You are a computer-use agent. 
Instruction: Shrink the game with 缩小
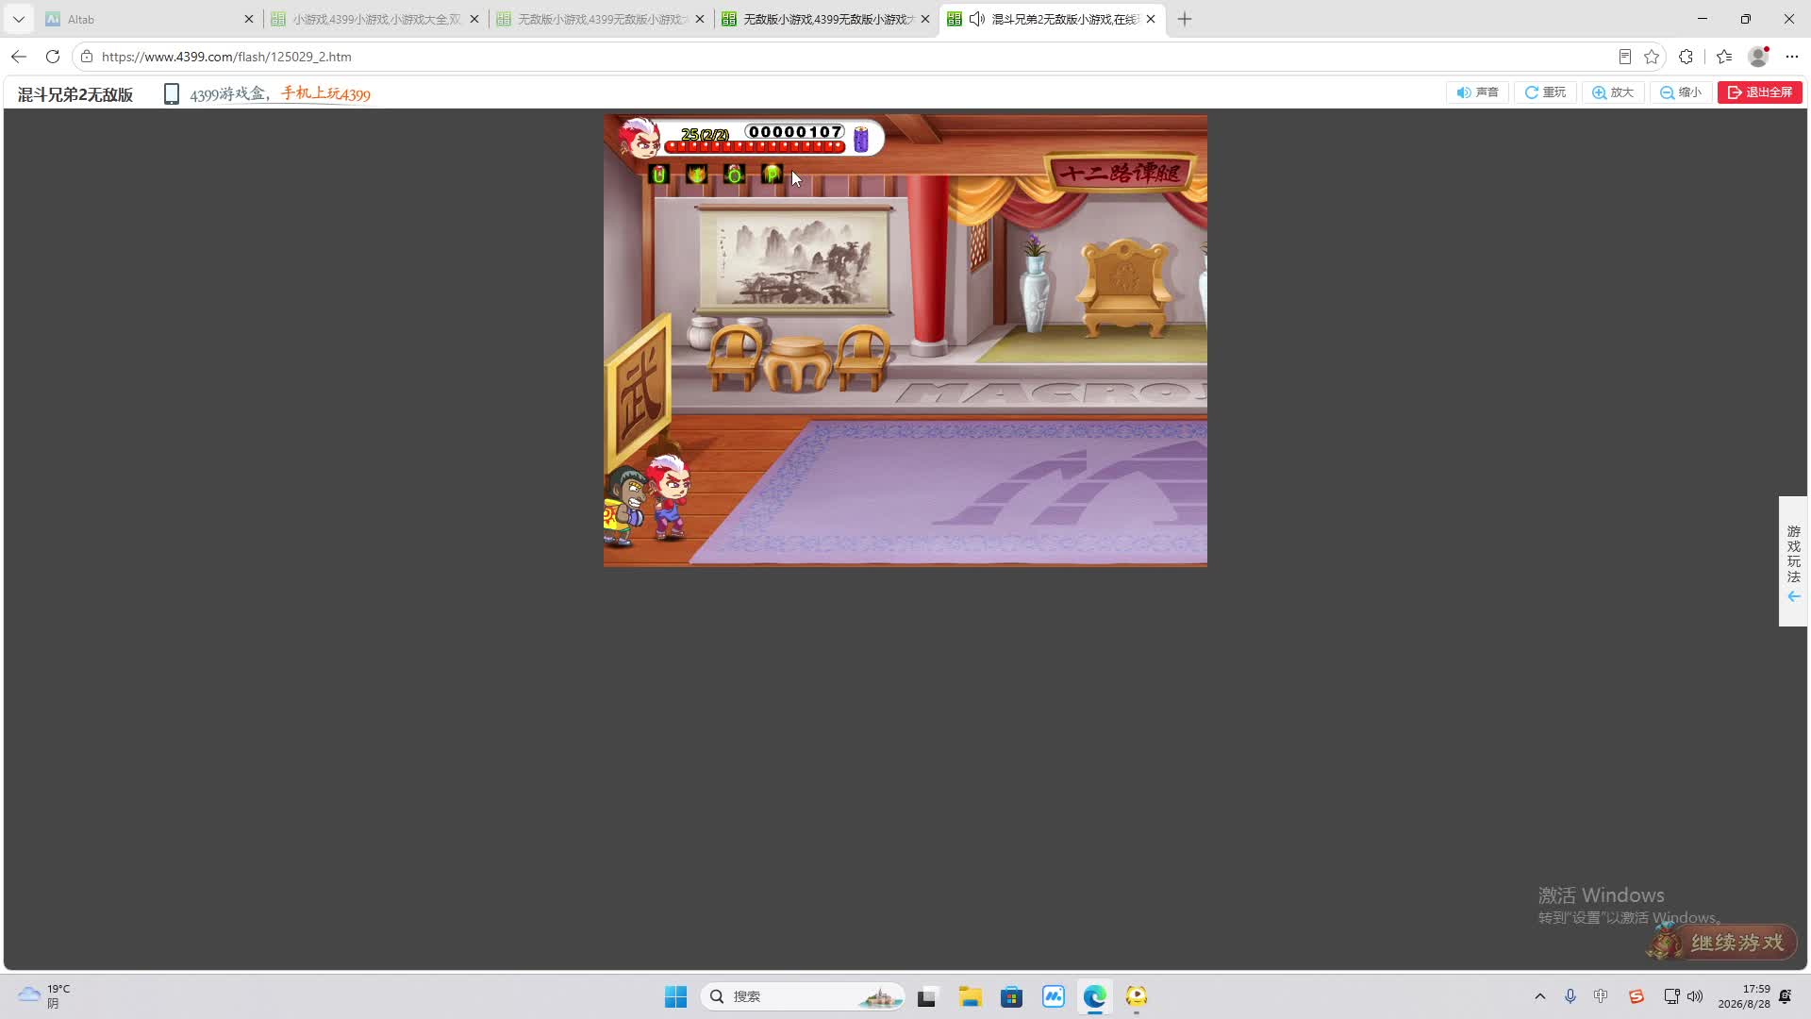(x=1681, y=92)
